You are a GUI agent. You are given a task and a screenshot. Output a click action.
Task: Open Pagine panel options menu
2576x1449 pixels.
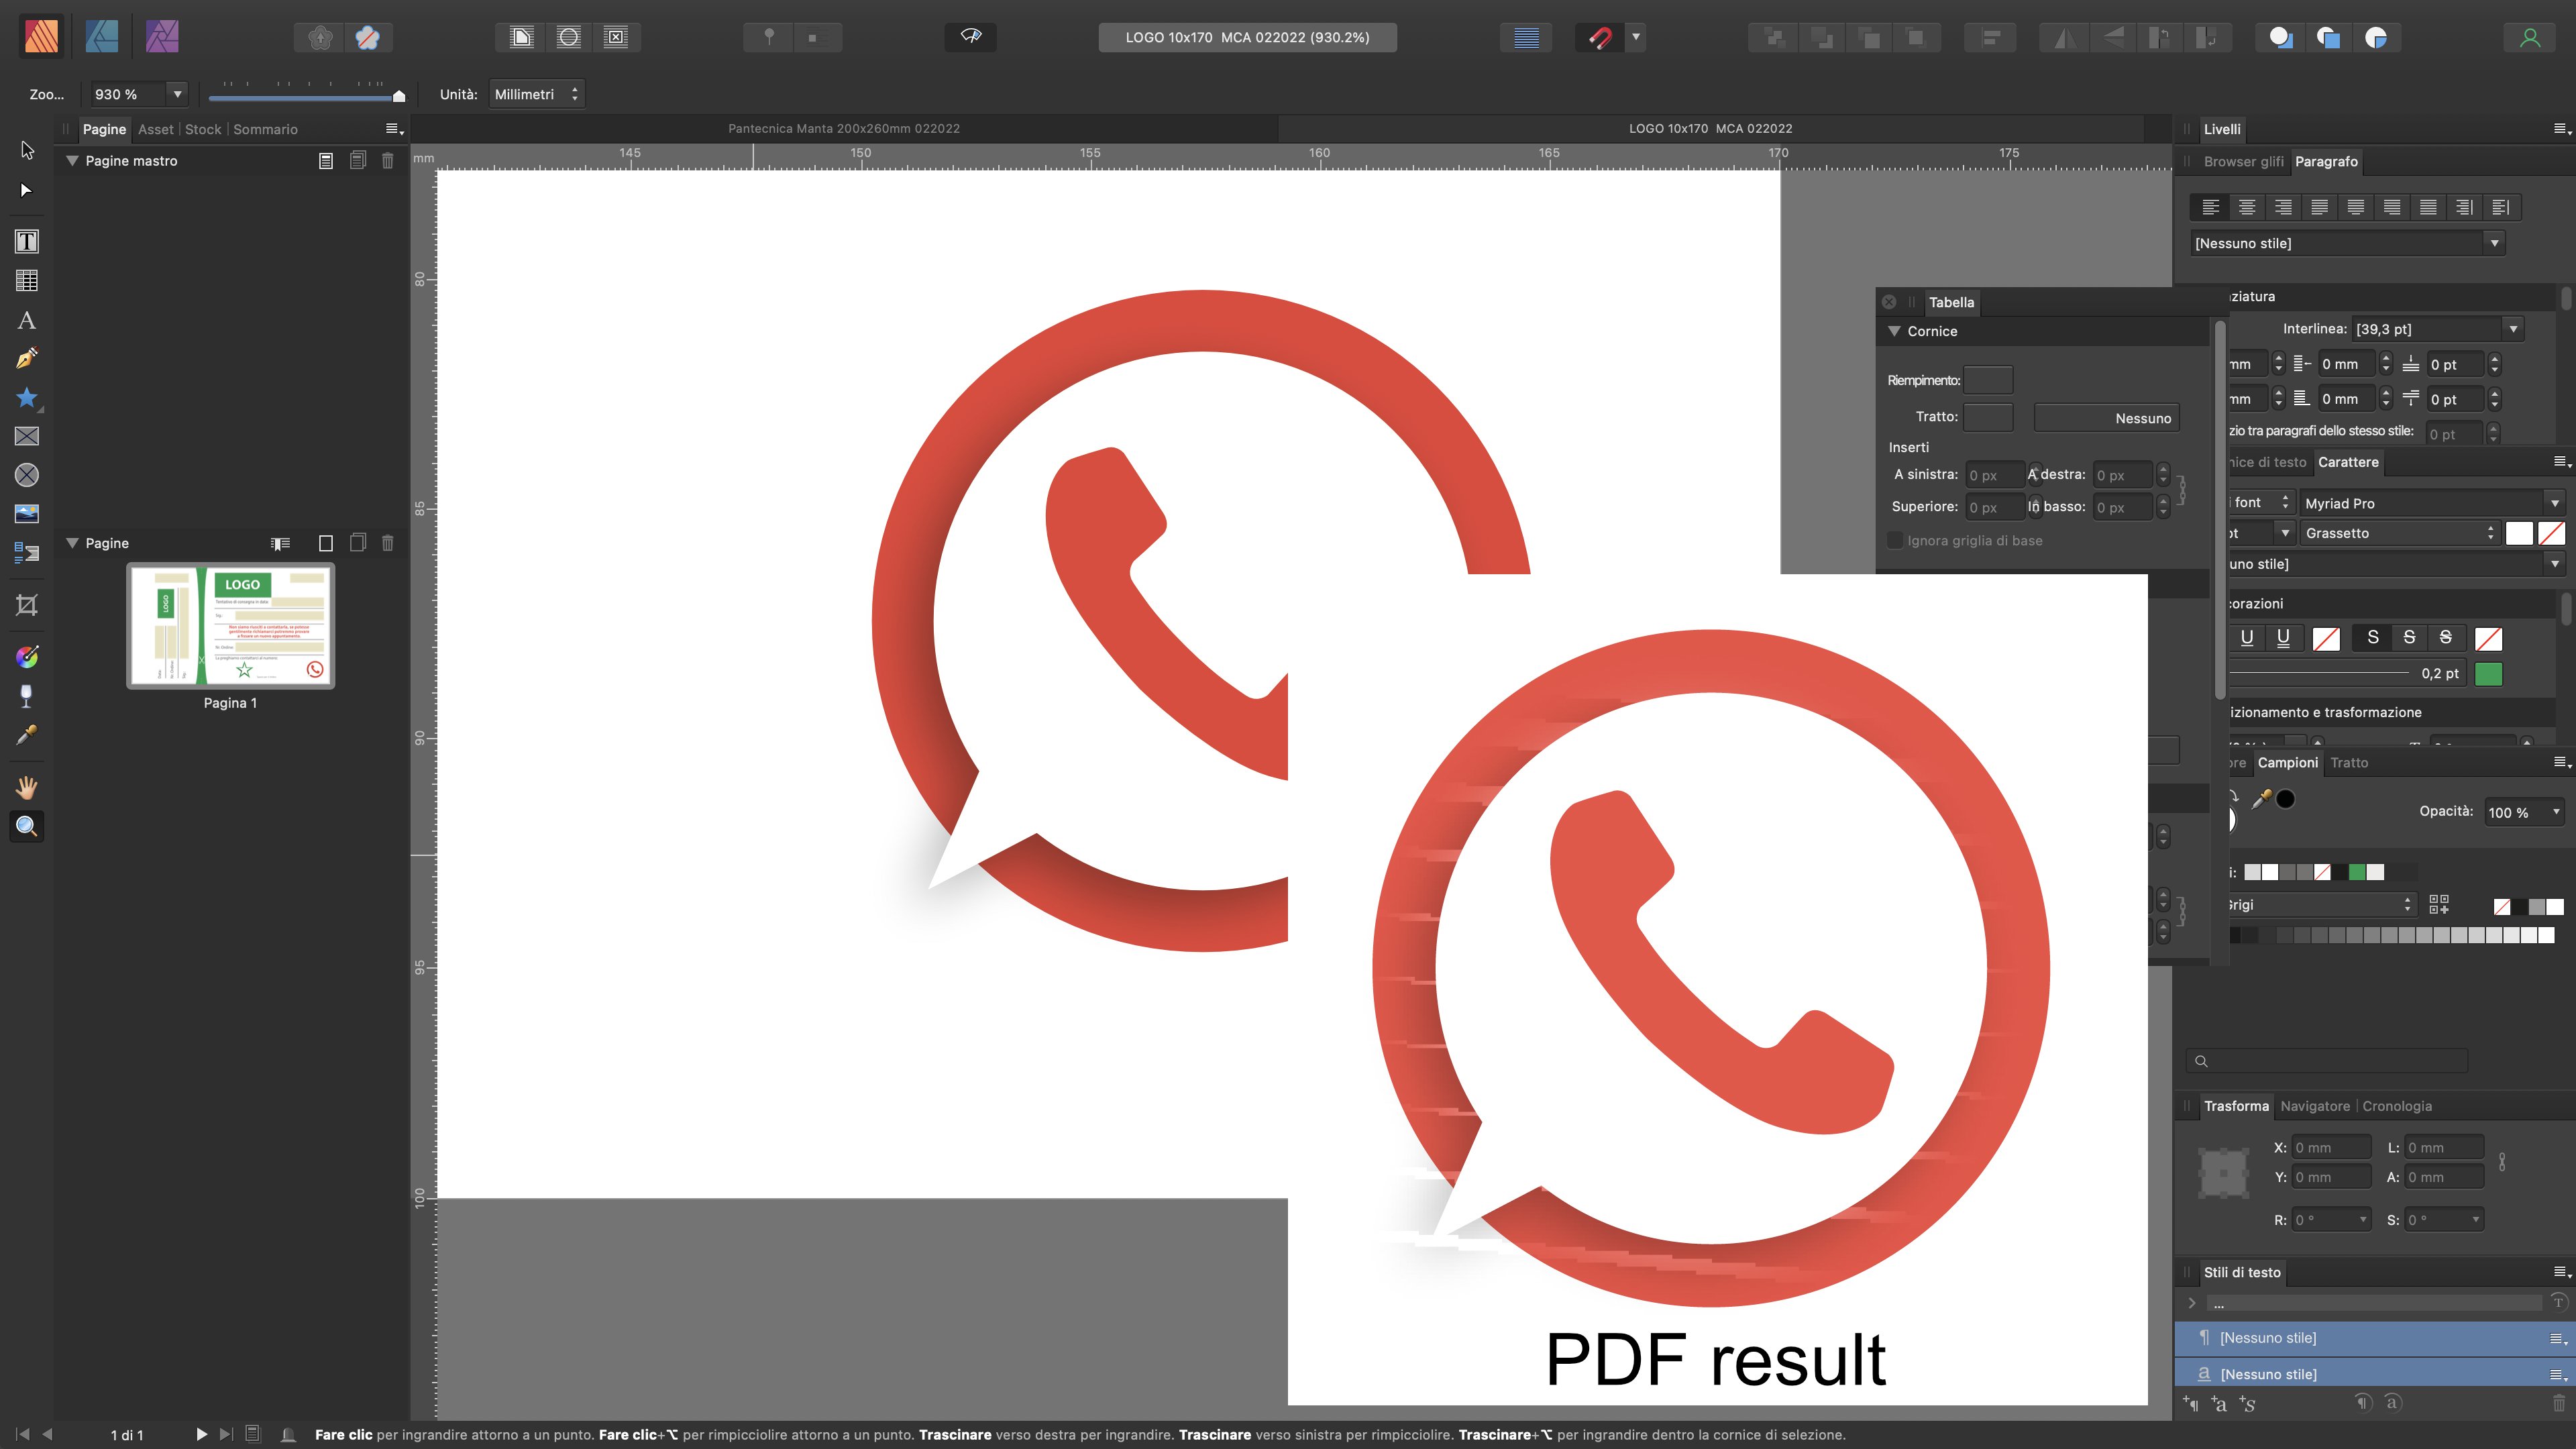click(x=394, y=129)
